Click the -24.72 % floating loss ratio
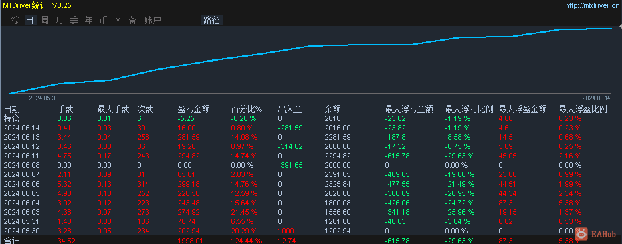Screen dimensions: 622x244 coord(459,203)
